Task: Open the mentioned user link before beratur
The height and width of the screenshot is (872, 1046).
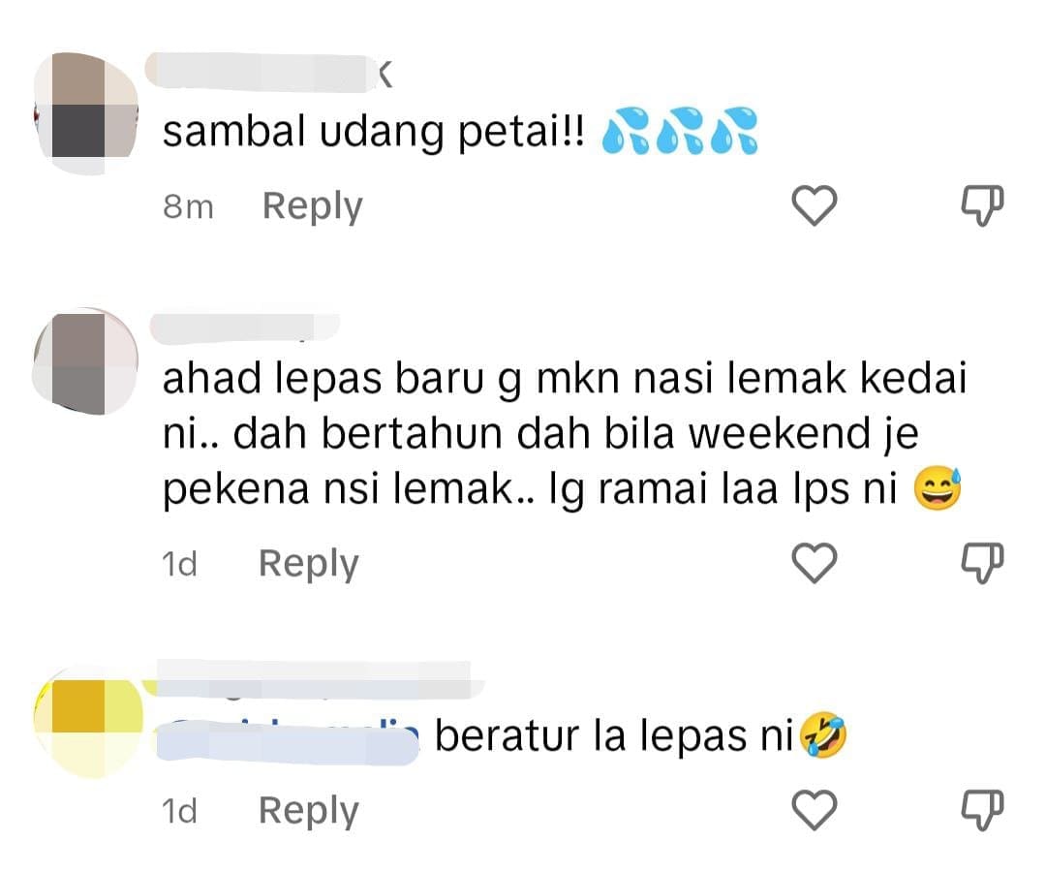Action: pos(289,740)
